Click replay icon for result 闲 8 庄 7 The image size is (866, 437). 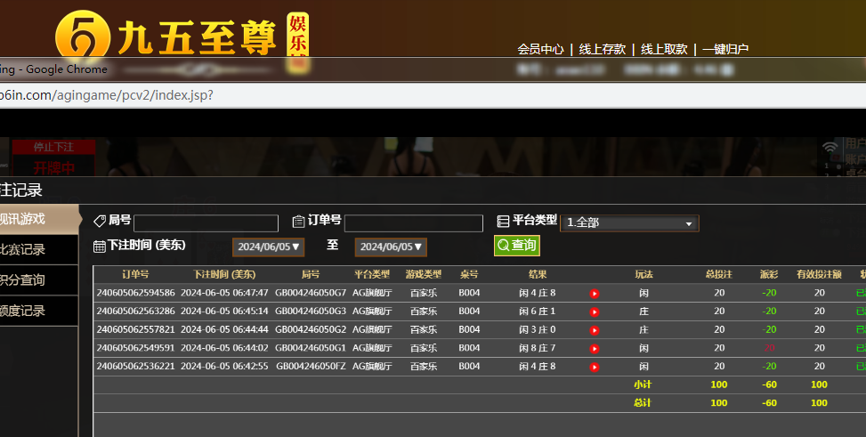point(595,348)
